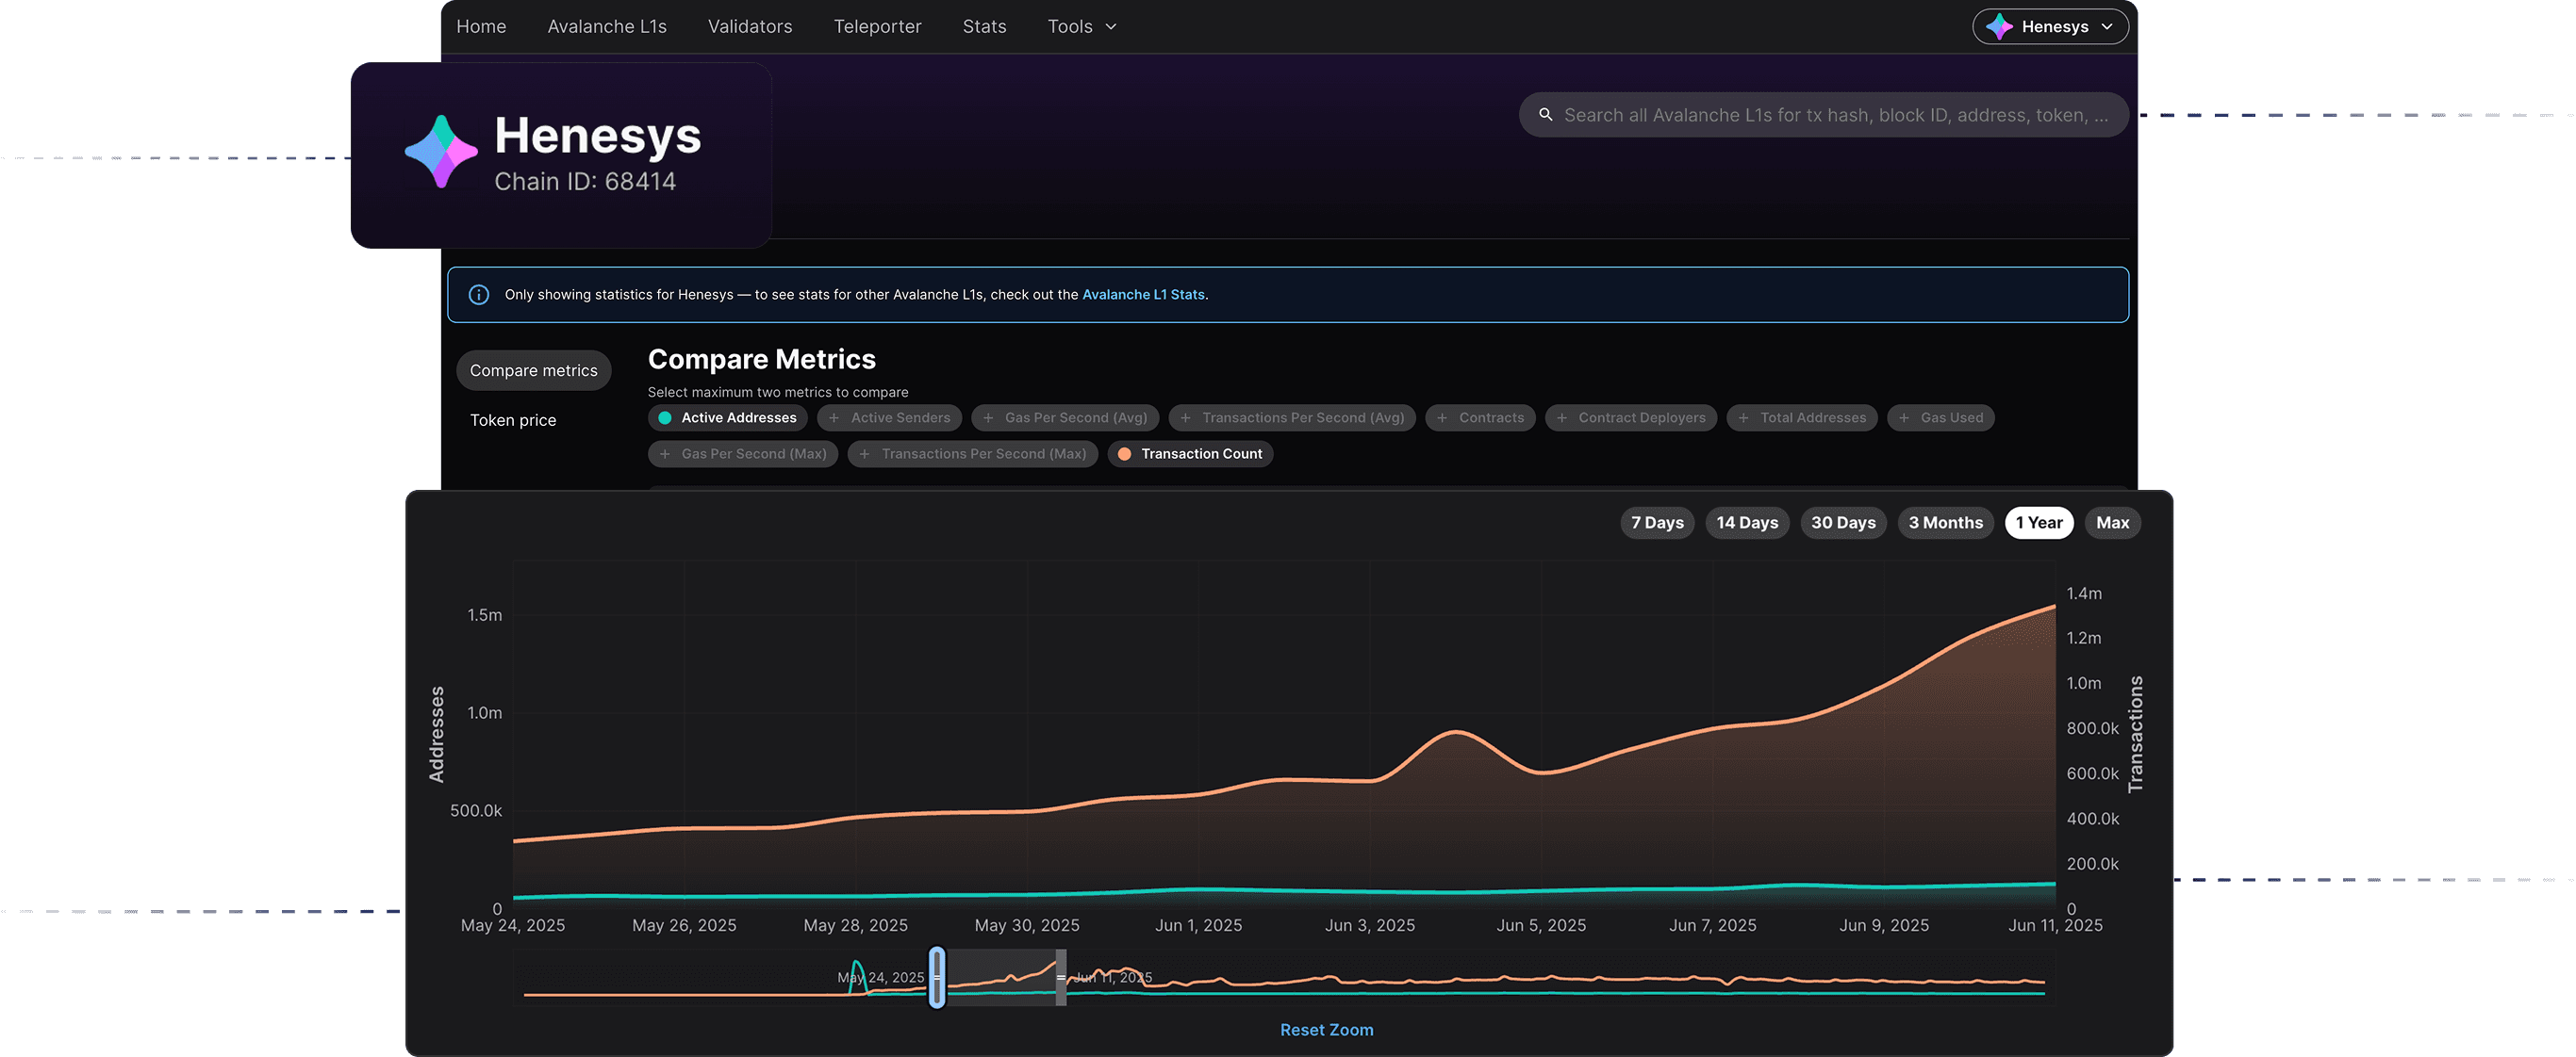Click the plus icon on Contracts chip
This screenshot has height=1057, width=2576.
tap(1442, 417)
